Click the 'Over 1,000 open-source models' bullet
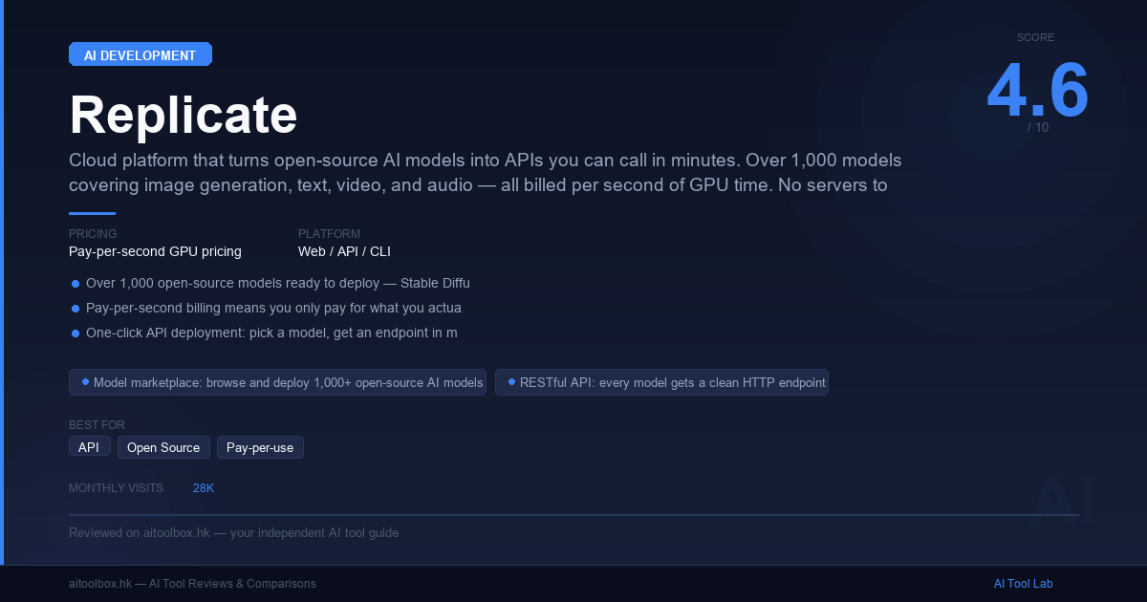The height and width of the screenshot is (602, 1147). pyautogui.click(x=271, y=283)
